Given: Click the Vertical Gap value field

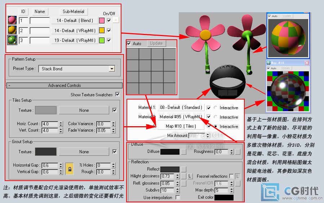Looking at the screenshot, I should point(50,172).
